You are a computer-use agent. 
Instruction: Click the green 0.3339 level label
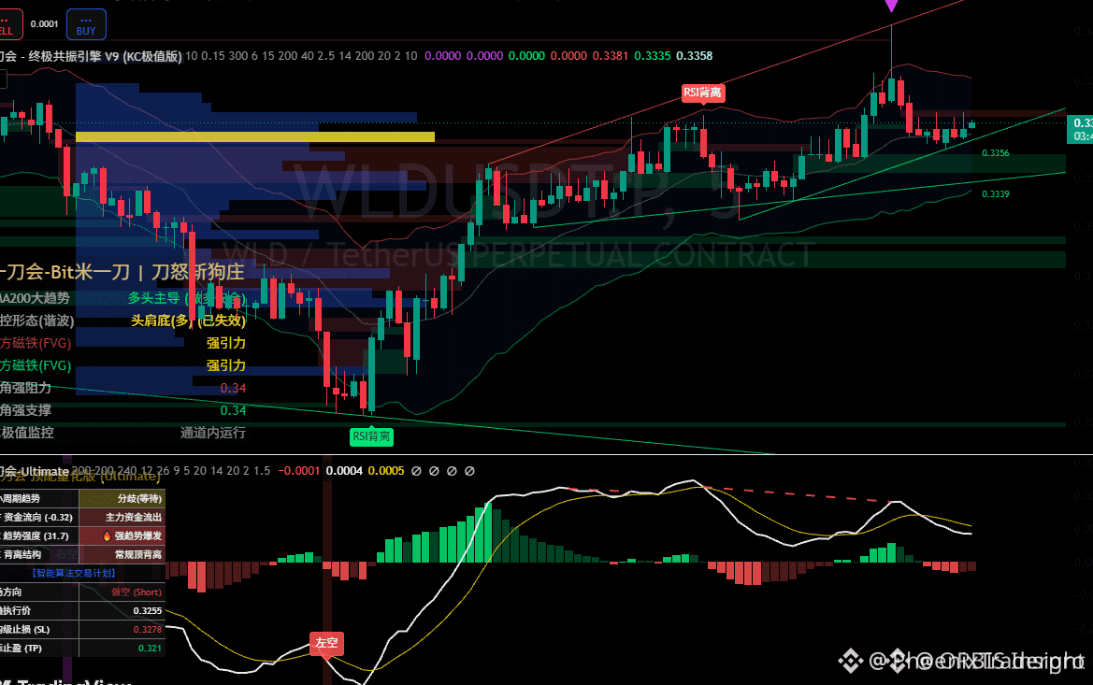[x=995, y=194]
